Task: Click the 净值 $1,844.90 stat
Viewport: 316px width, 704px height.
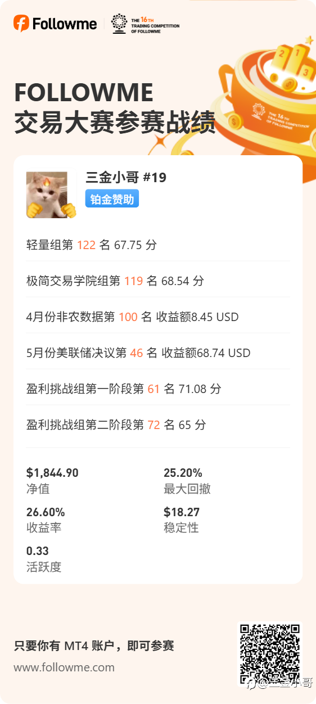Action: coord(52,481)
